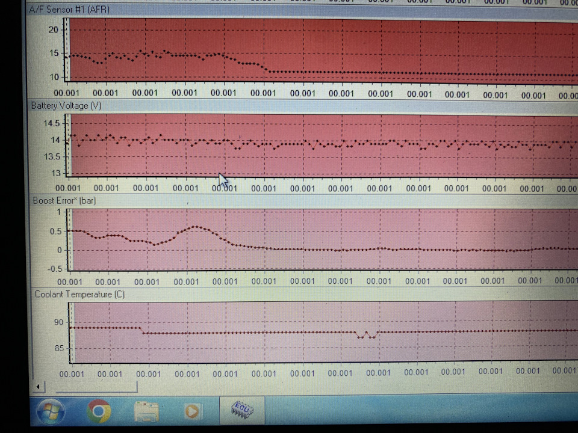Click the peak of the Boost Error curve
This screenshot has width=578, height=433.
[x=196, y=227]
